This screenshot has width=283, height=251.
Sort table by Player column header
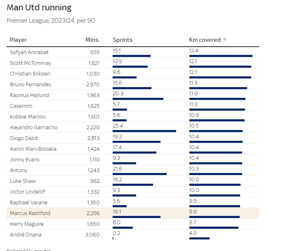pos(19,40)
